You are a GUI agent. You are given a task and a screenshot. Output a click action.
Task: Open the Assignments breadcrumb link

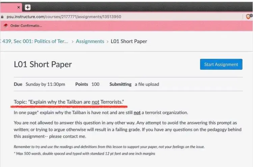pyautogui.click(x=90, y=41)
